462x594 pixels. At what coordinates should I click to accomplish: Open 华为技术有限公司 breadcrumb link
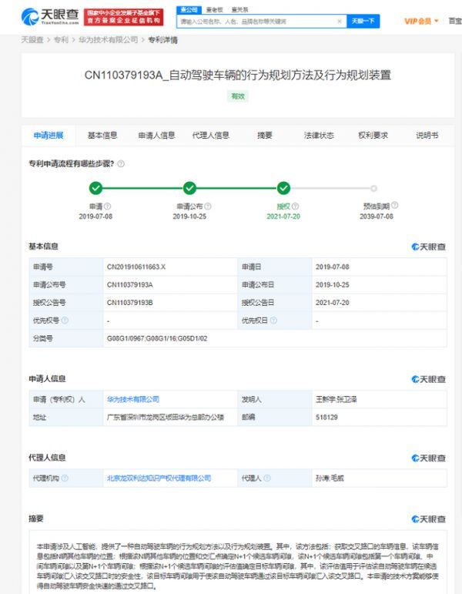click(109, 40)
